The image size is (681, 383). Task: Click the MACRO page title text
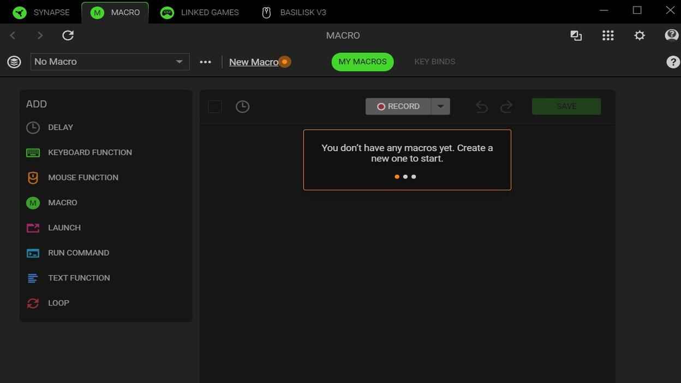pyautogui.click(x=343, y=35)
